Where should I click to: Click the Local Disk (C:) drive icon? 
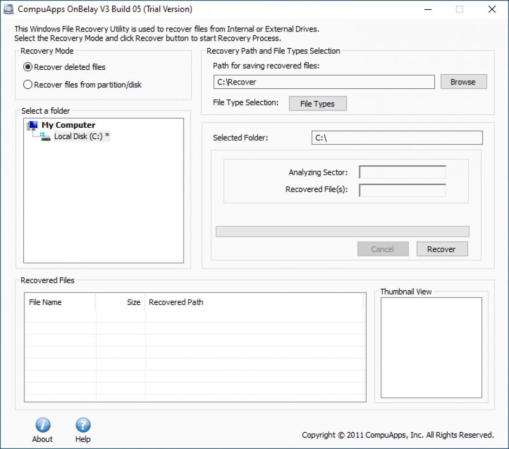(45, 136)
